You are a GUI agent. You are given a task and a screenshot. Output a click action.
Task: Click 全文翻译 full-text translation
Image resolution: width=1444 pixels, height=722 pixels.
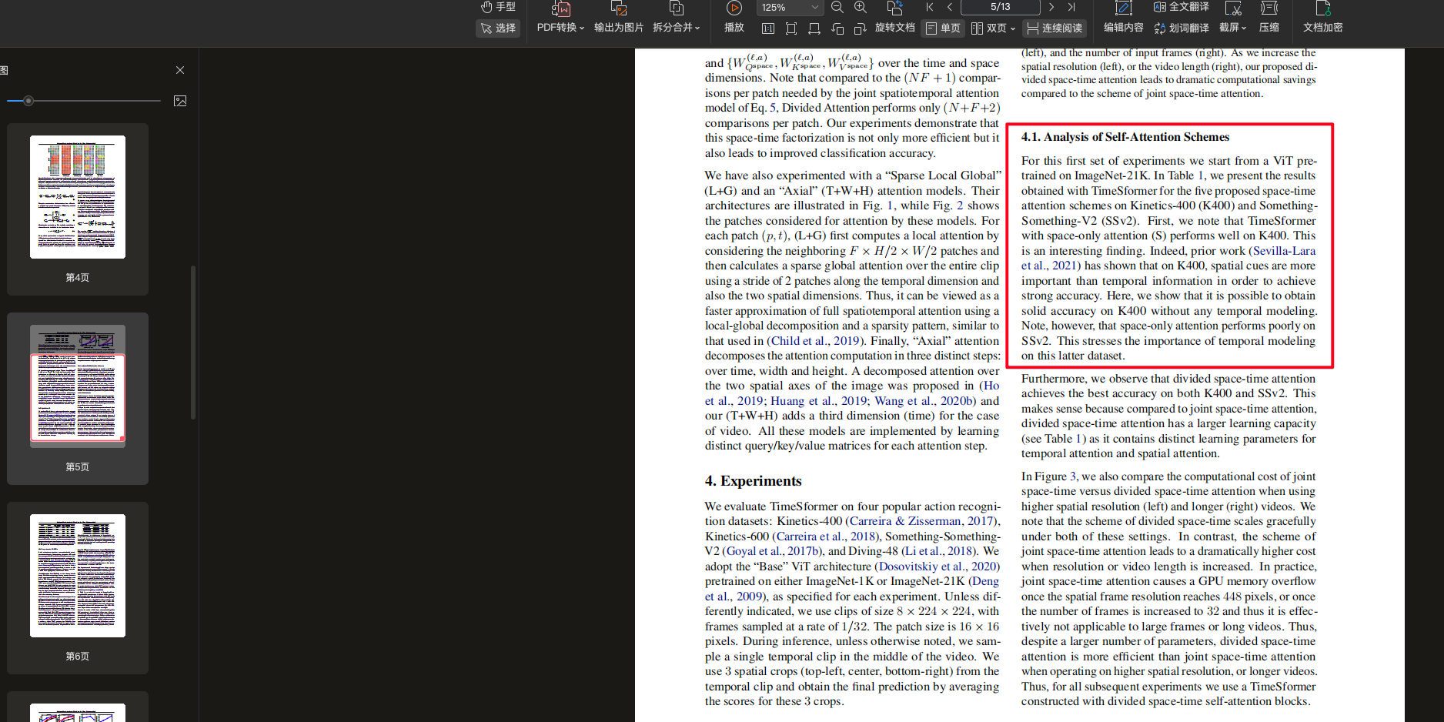1182,7
